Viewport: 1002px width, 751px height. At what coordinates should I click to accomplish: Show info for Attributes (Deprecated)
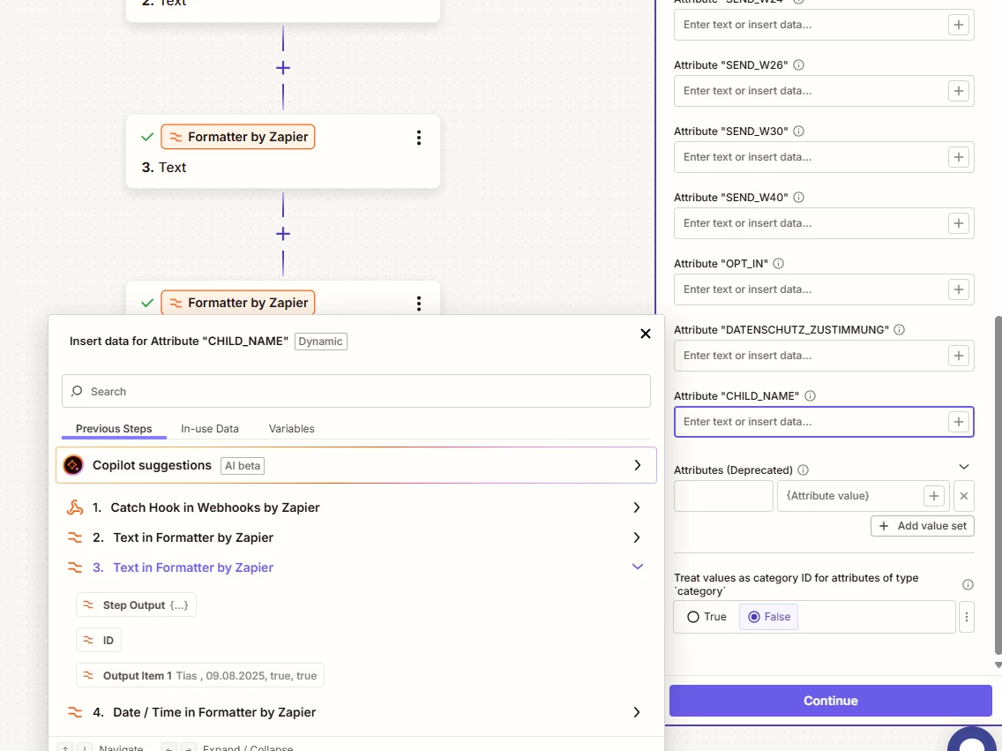pyautogui.click(x=804, y=469)
